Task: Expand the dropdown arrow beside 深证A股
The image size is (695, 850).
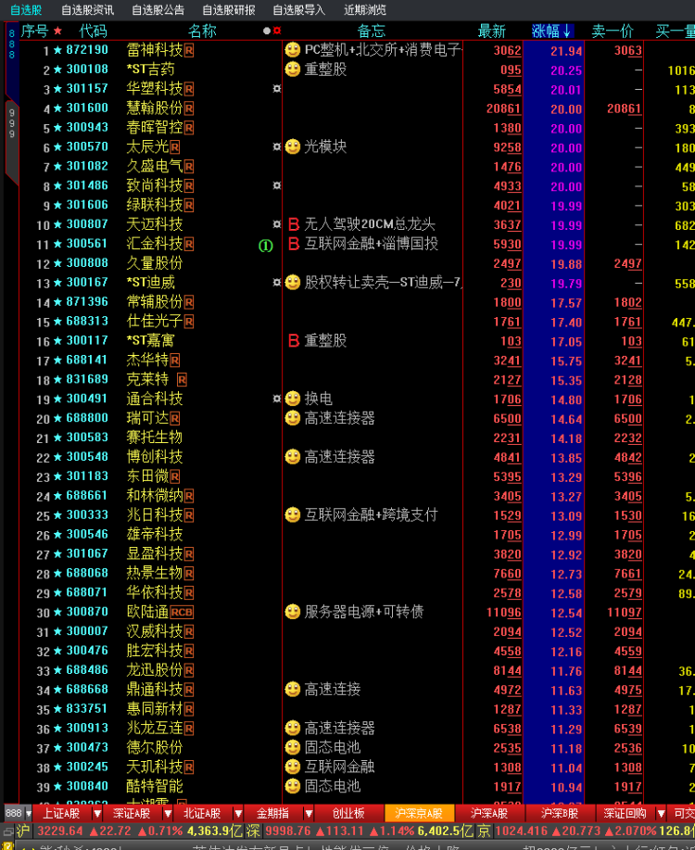Action: [168, 813]
